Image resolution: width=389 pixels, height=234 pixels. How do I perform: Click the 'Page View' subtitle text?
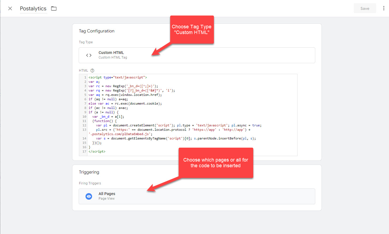tap(107, 199)
